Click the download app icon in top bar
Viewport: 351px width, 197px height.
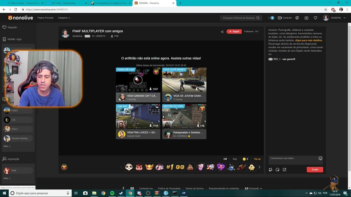(306, 18)
